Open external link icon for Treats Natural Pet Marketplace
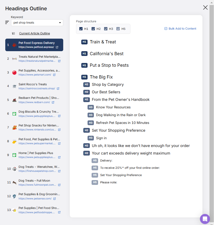Screen dimensions: 214x225 pyautogui.click(x=59, y=61)
